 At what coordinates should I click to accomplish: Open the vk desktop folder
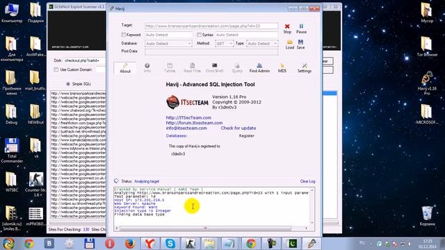[x=35, y=148]
